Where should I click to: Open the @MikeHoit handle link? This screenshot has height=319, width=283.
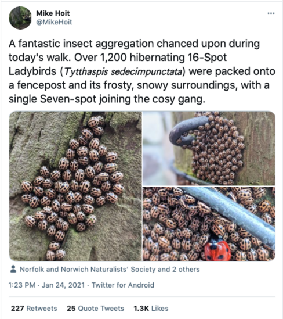click(54, 22)
